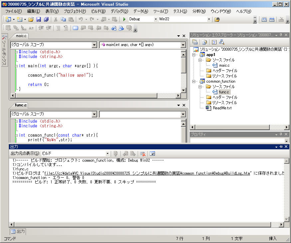Click Clear All icon in output pane
The height and width of the screenshot is (243, 291).
tap(142, 154)
